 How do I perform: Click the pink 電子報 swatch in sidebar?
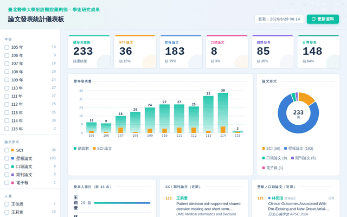[12, 183]
